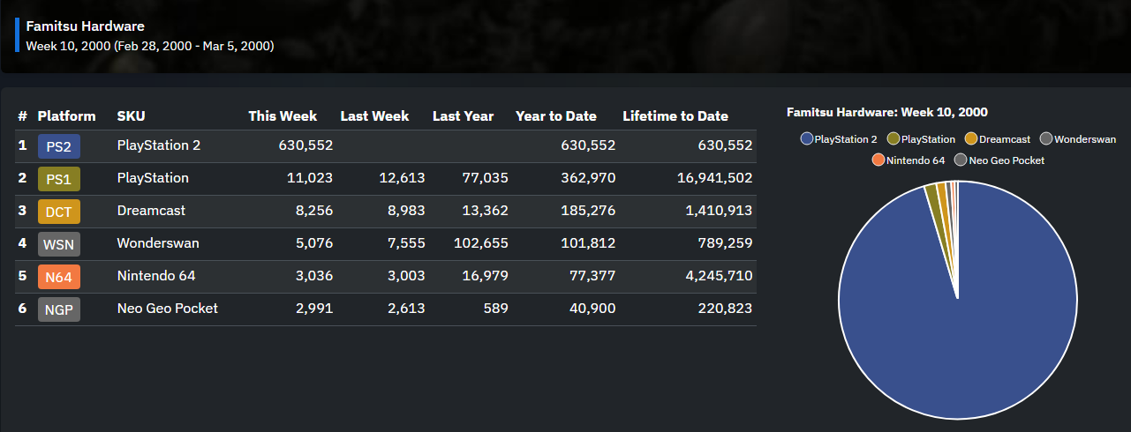The height and width of the screenshot is (432, 1131).
Task: Sort by Year to Date column header
Action: [x=556, y=115]
